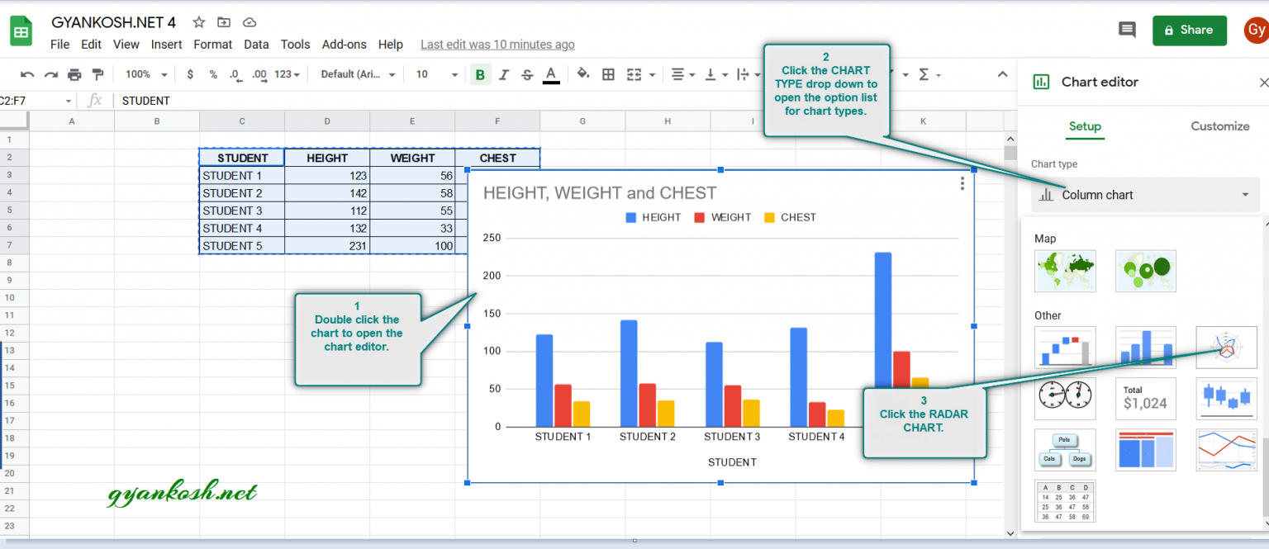Pick the waterfall chart under Other

pyautogui.click(x=1065, y=347)
